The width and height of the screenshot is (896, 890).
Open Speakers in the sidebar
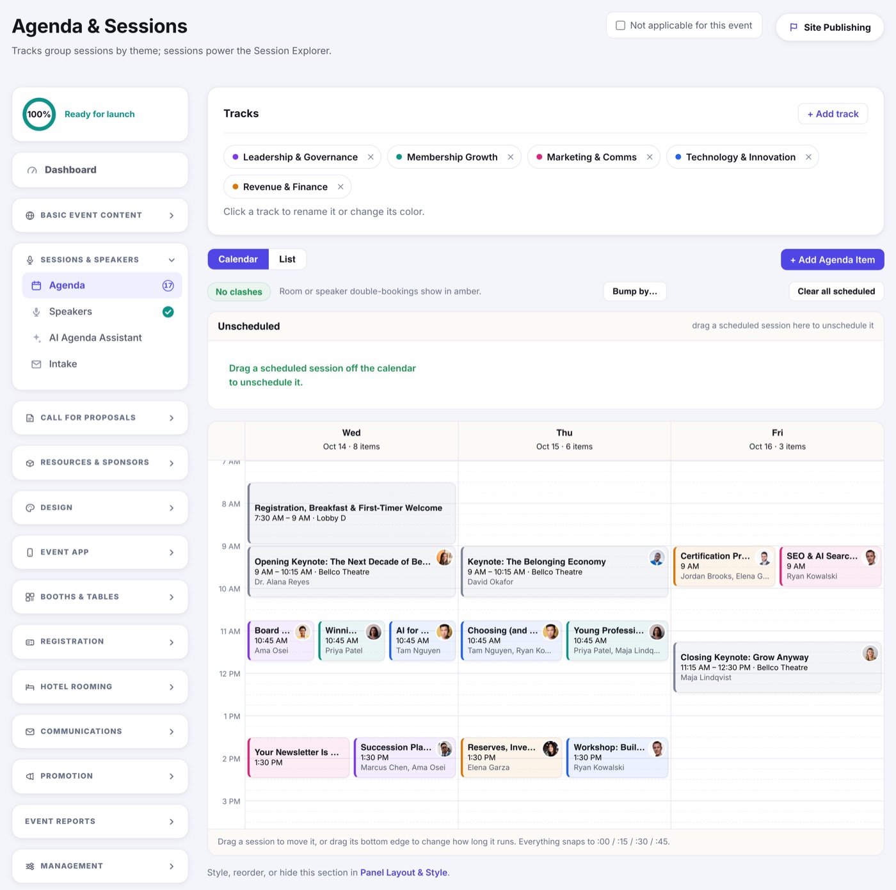click(x=102, y=312)
